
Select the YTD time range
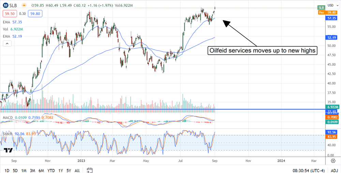[x=51, y=170]
